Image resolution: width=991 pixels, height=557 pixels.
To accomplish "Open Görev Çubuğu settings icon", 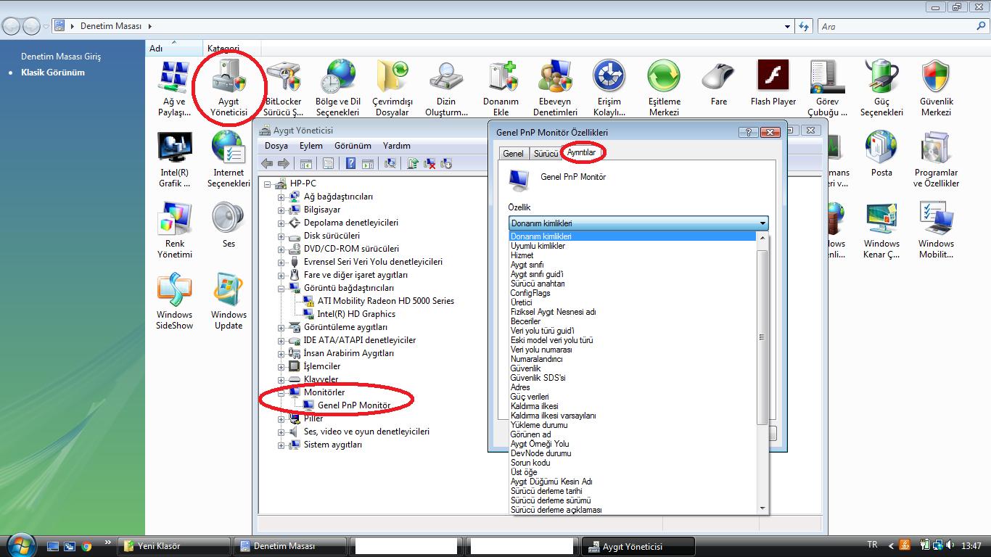I will click(827, 89).
